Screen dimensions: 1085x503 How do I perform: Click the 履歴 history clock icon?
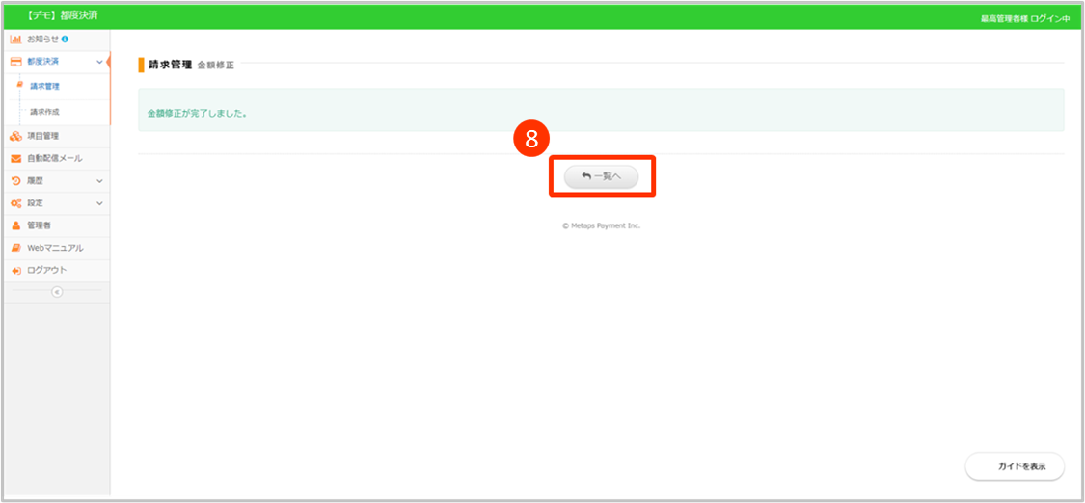click(15, 181)
